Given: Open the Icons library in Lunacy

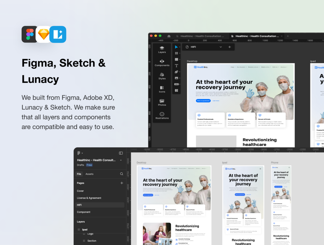Looking at the screenshot, I should pos(162,89).
